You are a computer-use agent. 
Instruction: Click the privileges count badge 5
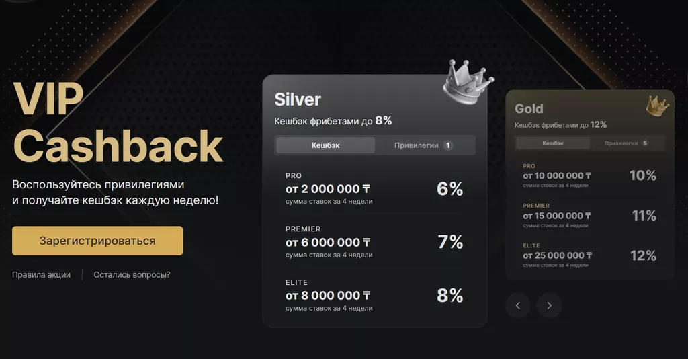645,143
